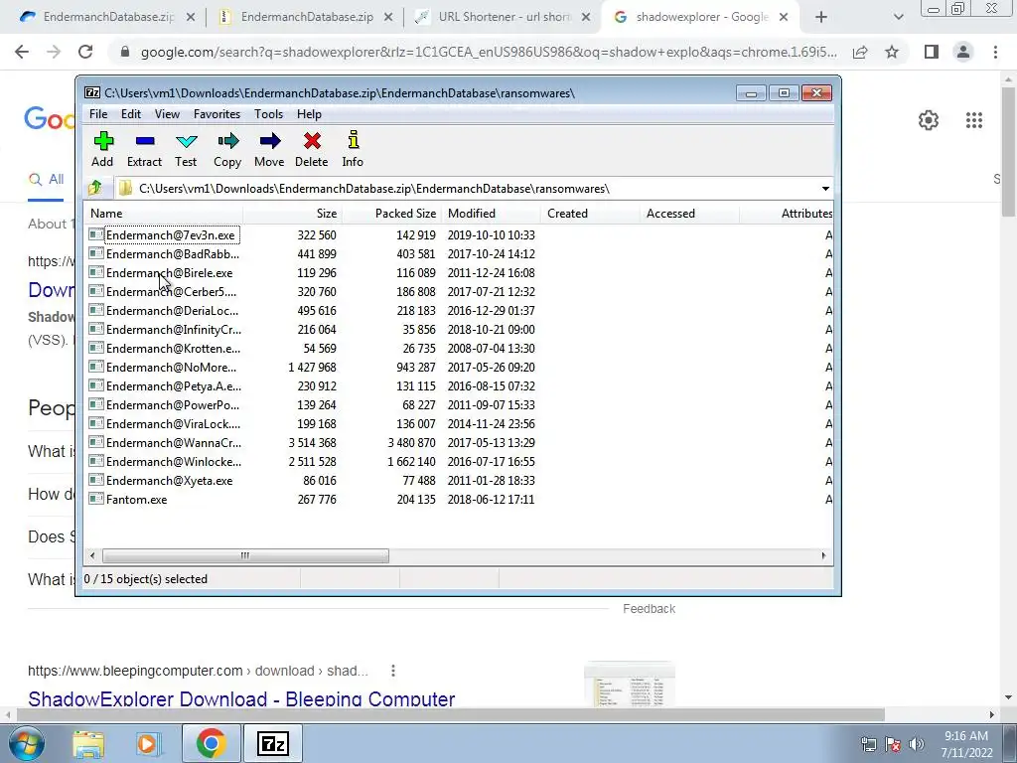The width and height of the screenshot is (1017, 763).
Task: Open Action Center flag icon in tray
Action: pyautogui.click(x=893, y=744)
